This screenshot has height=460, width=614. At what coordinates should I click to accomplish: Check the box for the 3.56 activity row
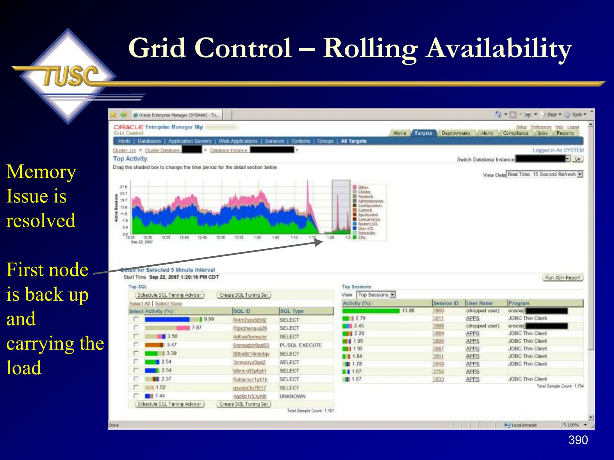point(136,336)
